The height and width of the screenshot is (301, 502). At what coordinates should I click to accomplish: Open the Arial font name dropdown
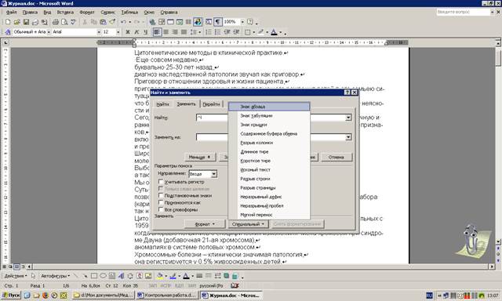(x=99, y=32)
